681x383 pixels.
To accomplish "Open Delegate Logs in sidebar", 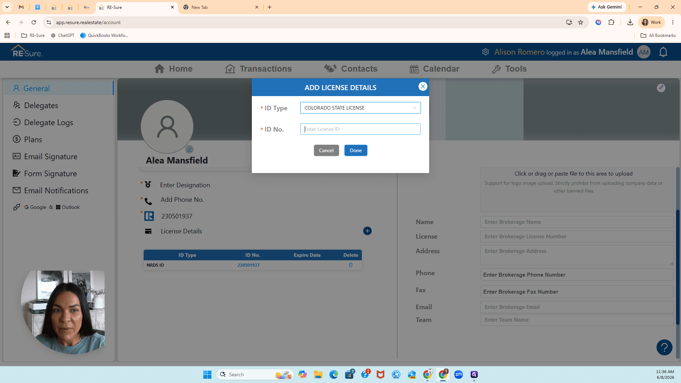I will tap(43, 122).
